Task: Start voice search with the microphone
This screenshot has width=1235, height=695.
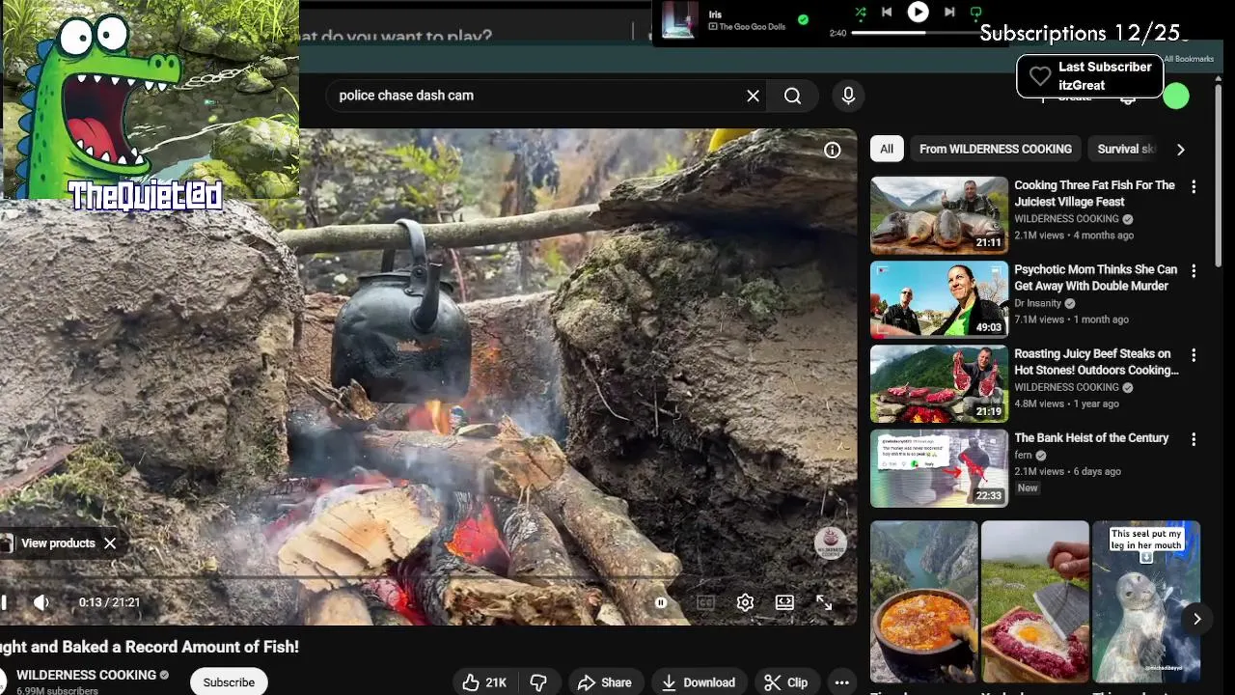Action: point(848,96)
